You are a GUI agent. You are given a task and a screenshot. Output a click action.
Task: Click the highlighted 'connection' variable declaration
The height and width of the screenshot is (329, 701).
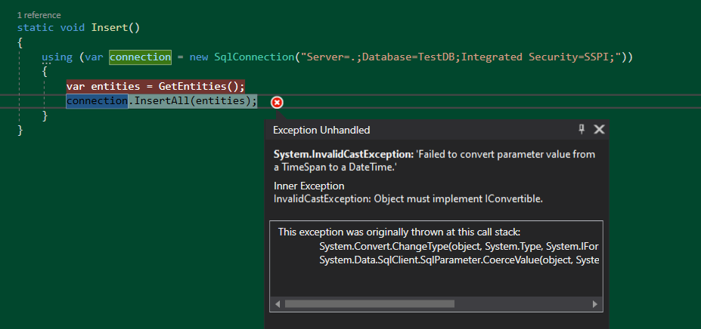pyautogui.click(x=141, y=57)
